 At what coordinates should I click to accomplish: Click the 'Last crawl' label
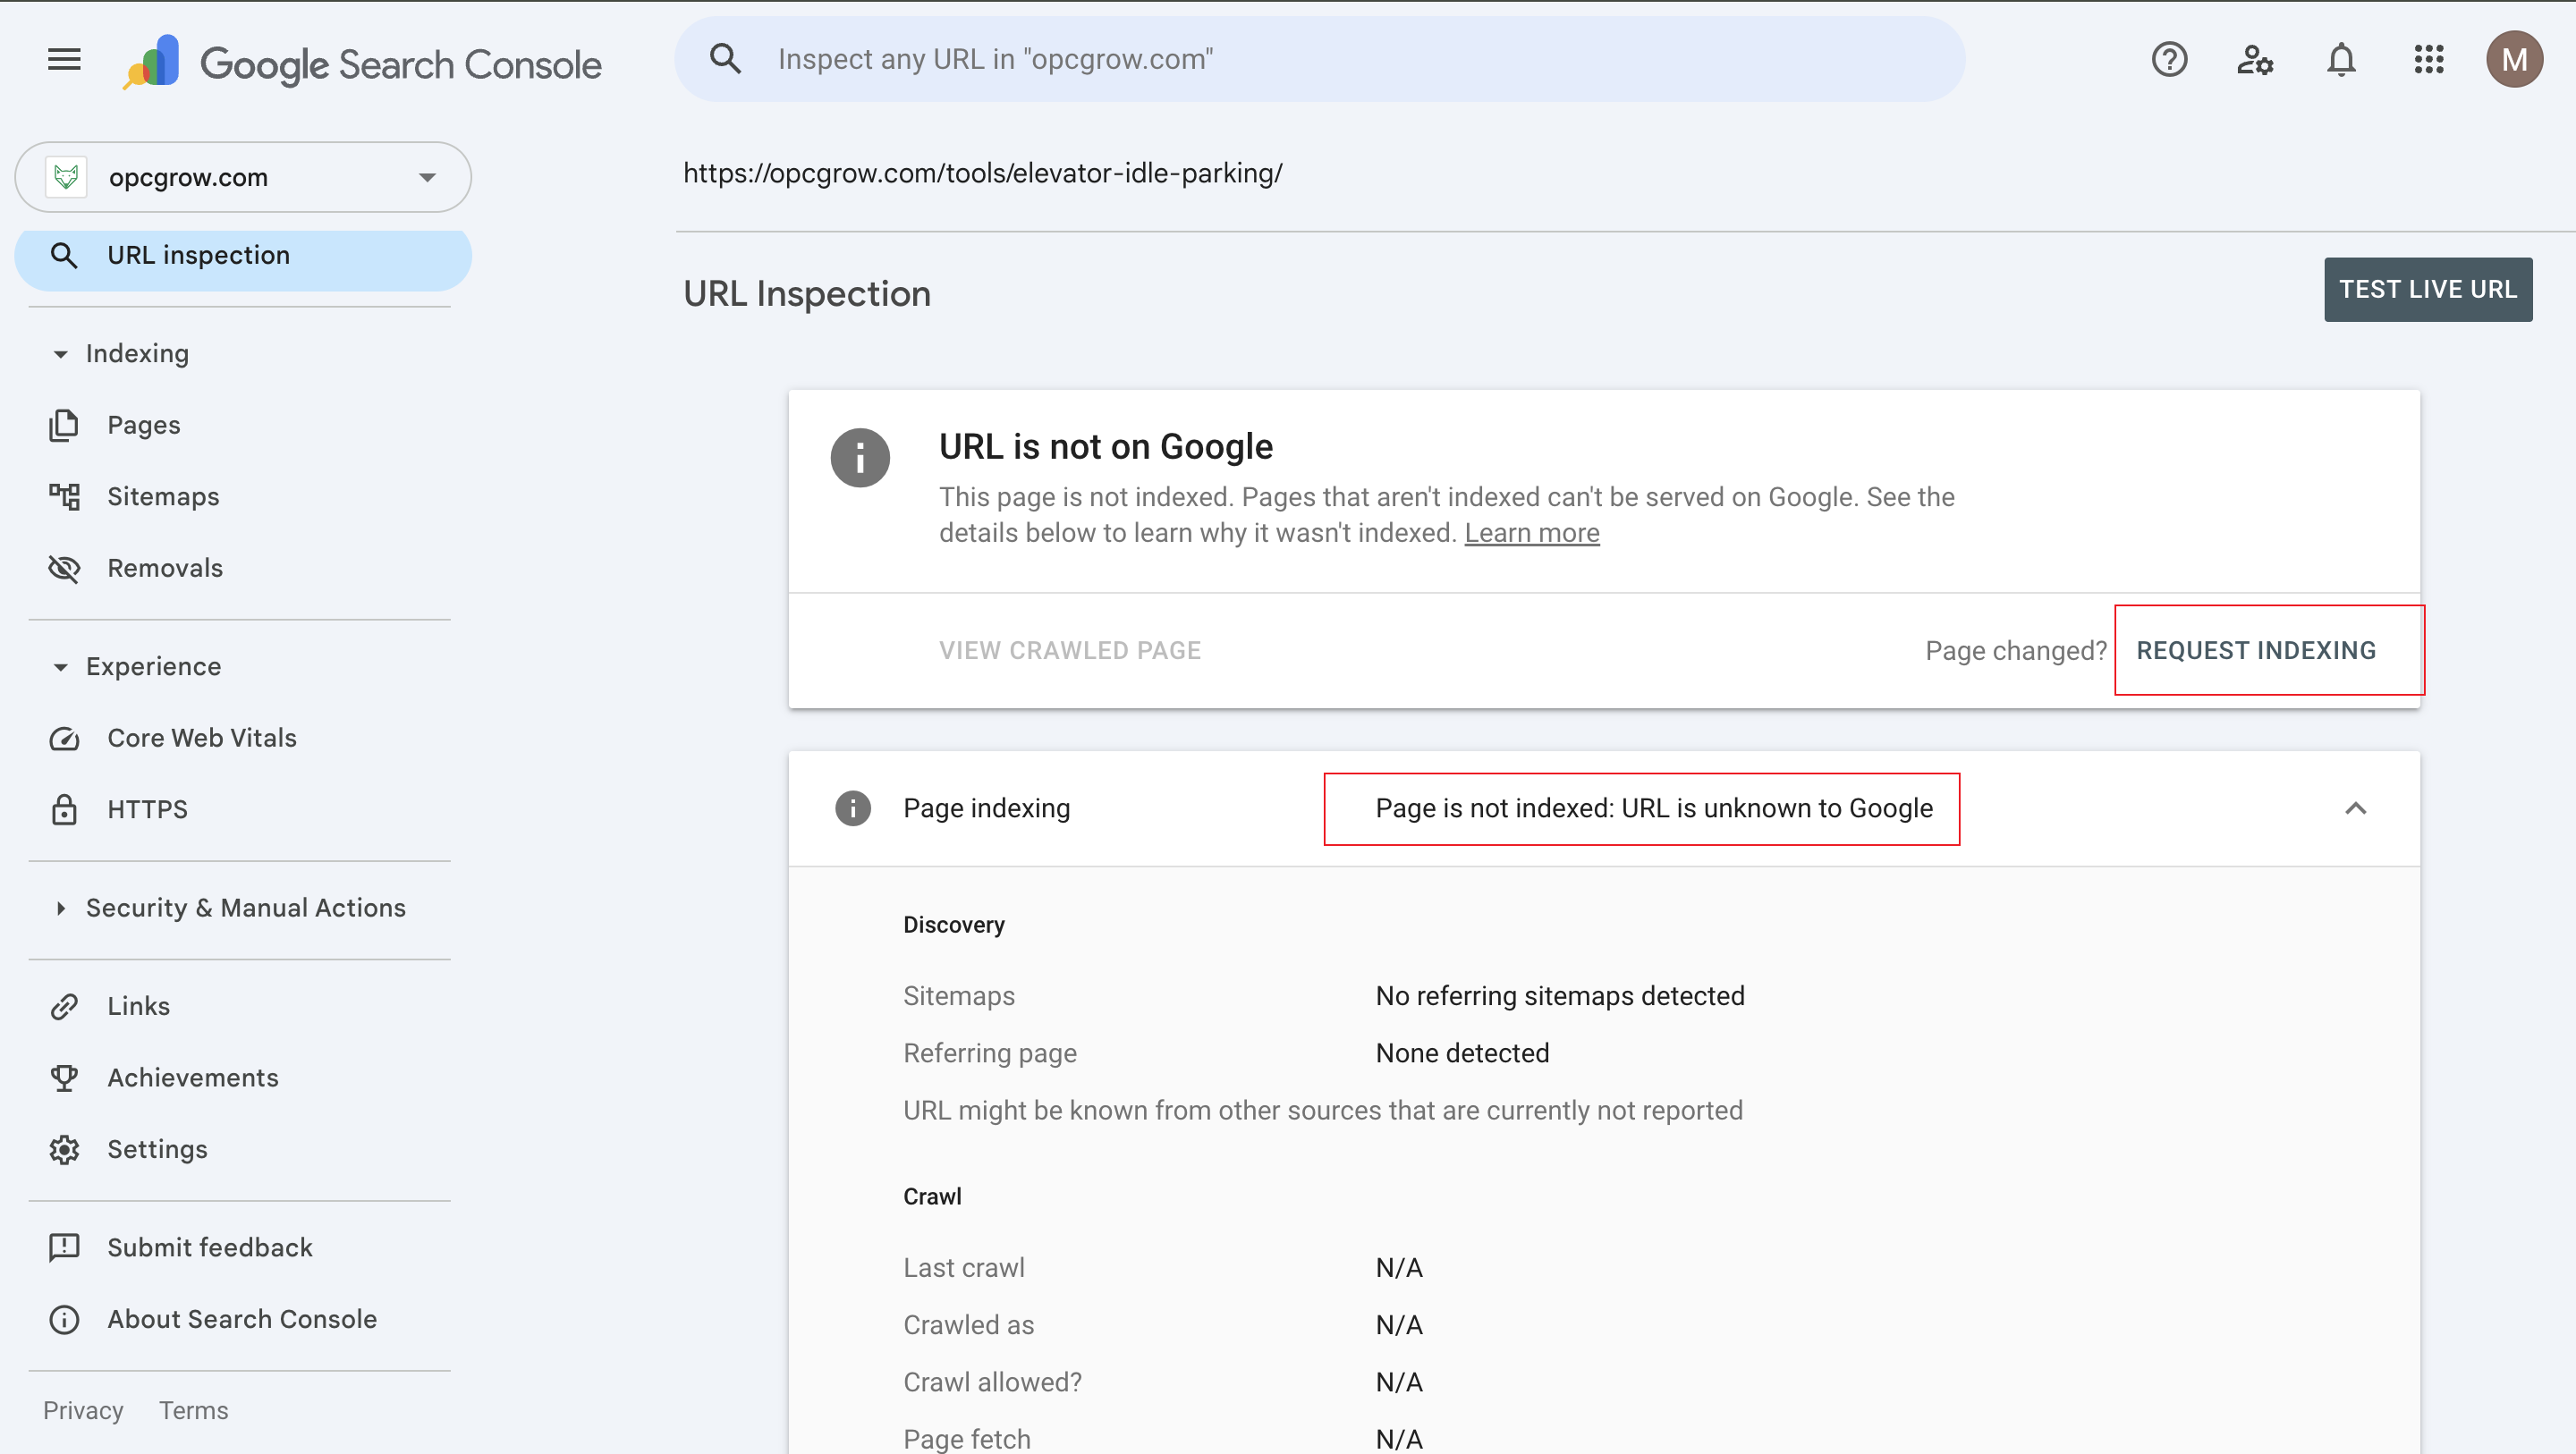click(964, 1268)
